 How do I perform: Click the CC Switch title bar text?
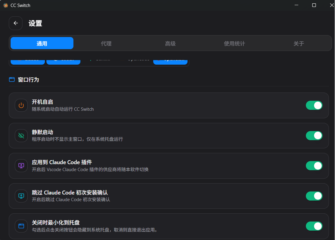[x=21, y=5]
